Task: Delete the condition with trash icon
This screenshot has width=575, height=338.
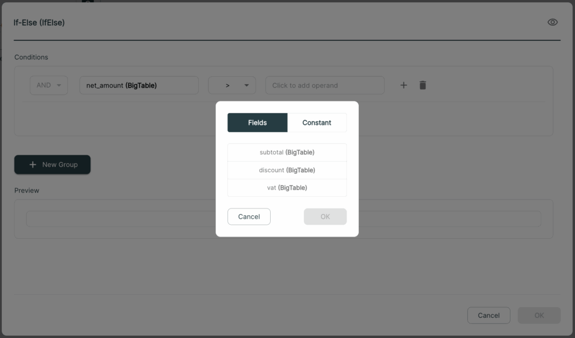Action: 422,85
